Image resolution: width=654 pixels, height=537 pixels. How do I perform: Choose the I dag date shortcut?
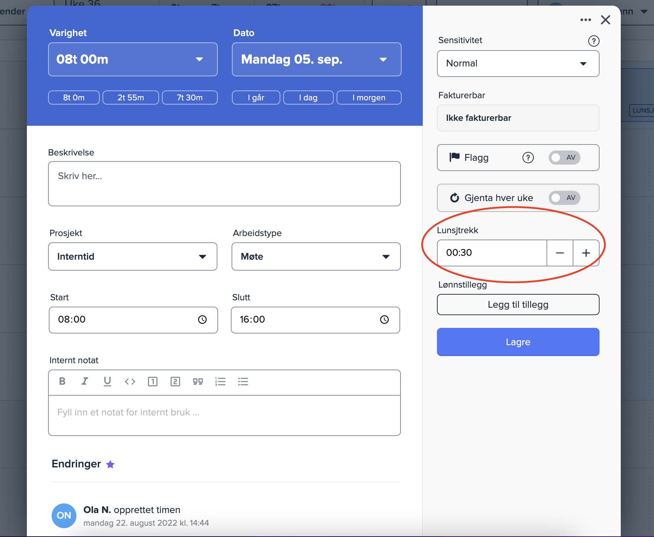click(308, 98)
